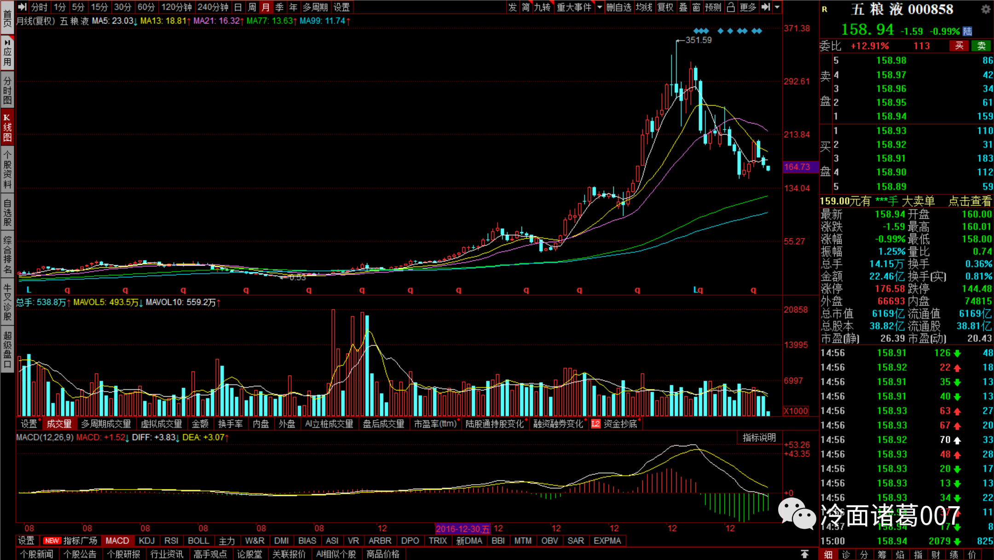Toggle 九转 indicator overlay

tap(543, 7)
